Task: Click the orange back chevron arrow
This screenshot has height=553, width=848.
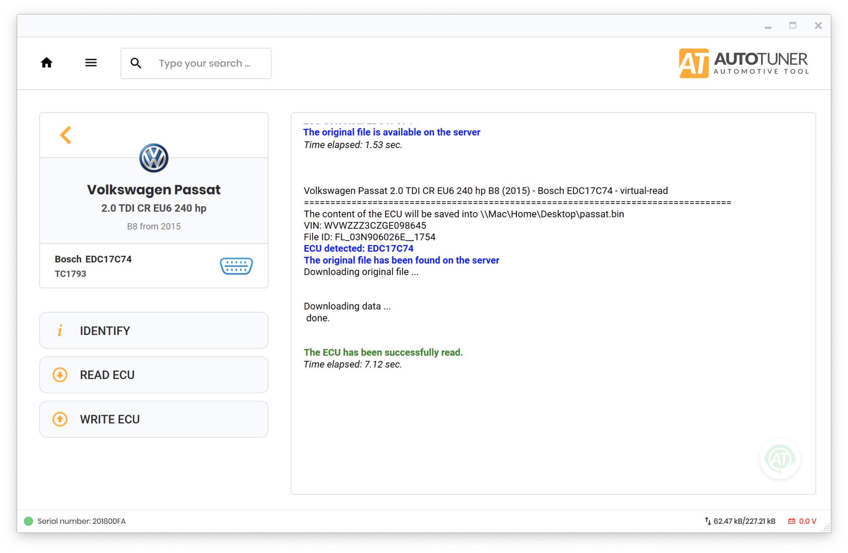Action: point(66,135)
